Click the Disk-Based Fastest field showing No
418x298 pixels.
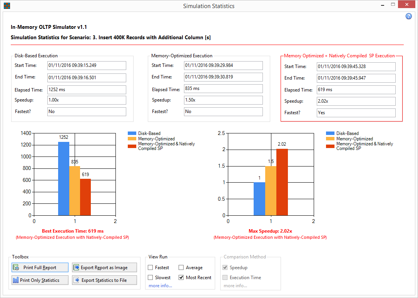pyautogui.click(x=87, y=112)
